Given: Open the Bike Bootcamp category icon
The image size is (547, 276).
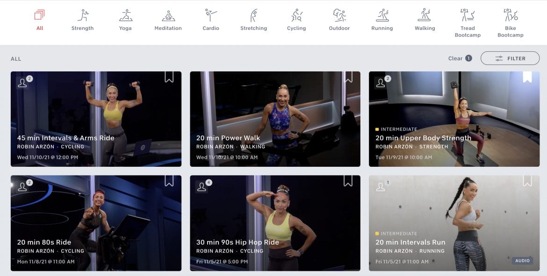Looking at the screenshot, I should click(511, 15).
